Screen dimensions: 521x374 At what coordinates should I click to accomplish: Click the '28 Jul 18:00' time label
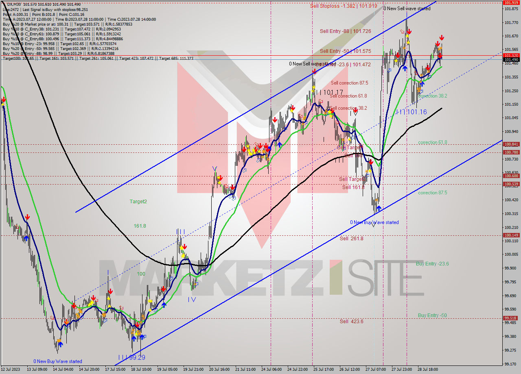[x=428, y=370]
